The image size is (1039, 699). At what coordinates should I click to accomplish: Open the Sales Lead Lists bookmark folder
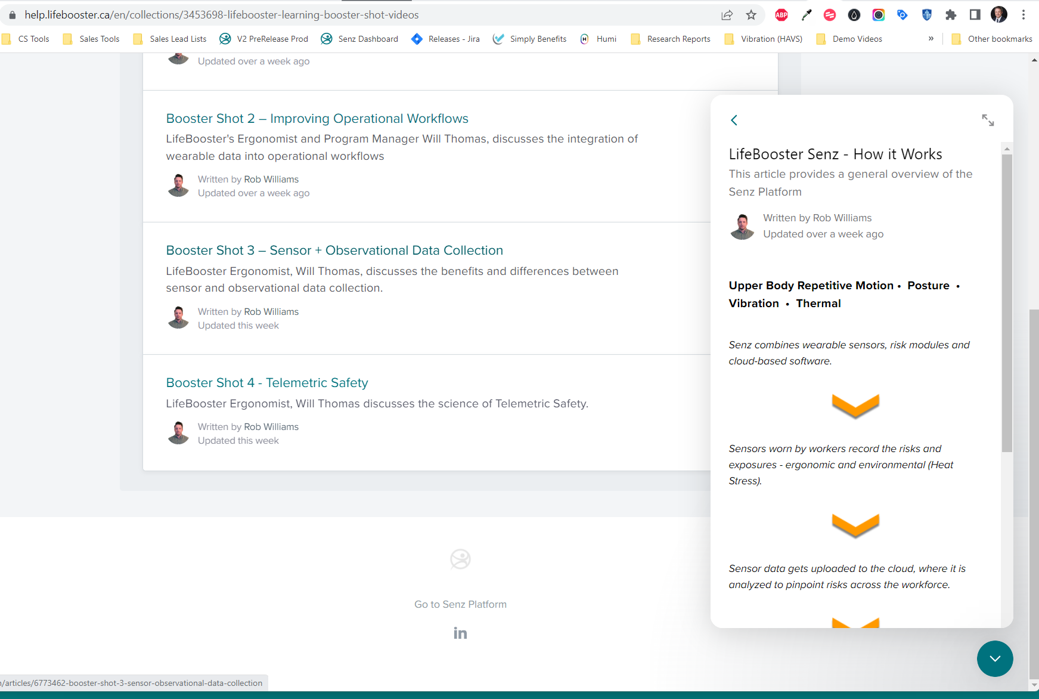(x=170, y=39)
